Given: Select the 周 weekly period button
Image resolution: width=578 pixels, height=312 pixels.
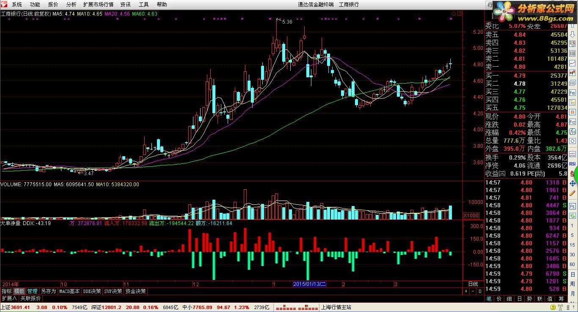Looking at the screenshot, I should (572, 284).
